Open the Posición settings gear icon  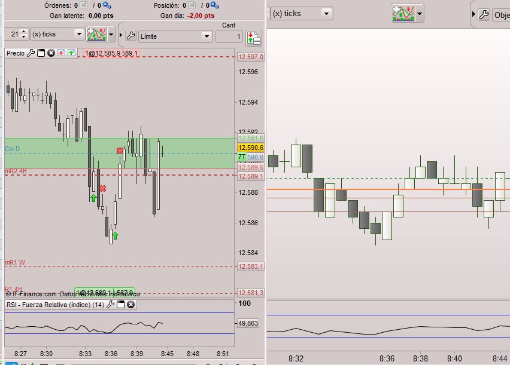point(215,5)
